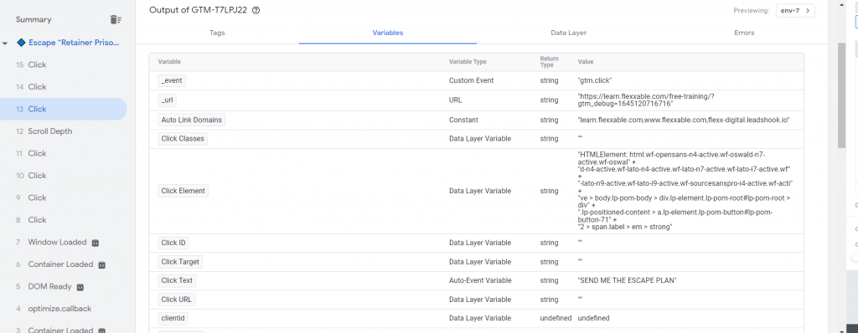Click the Variable column header
Screen dimensions: 858x333
click(x=169, y=62)
